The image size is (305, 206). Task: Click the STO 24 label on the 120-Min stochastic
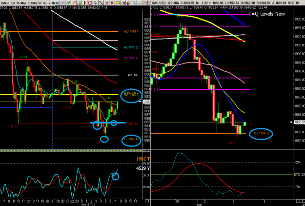(299, 175)
